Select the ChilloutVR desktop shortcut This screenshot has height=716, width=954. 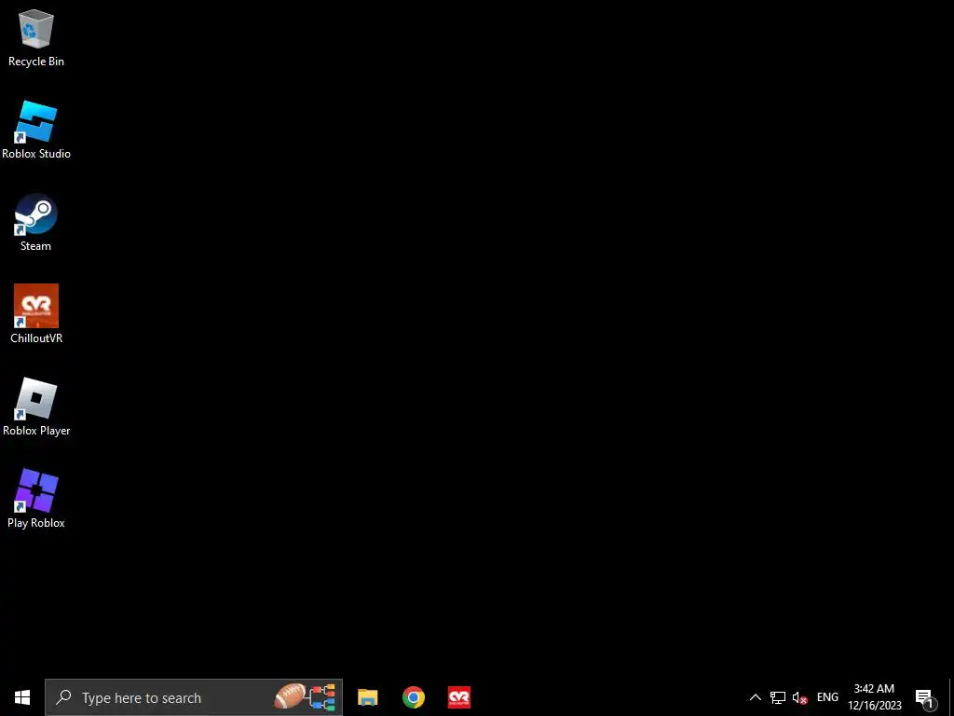[36, 314]
